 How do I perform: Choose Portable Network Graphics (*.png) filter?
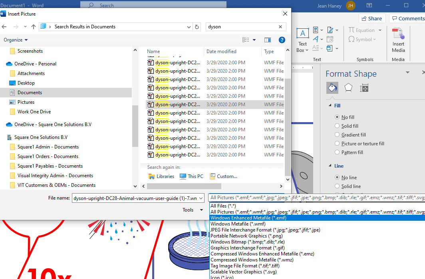[246, 235]
